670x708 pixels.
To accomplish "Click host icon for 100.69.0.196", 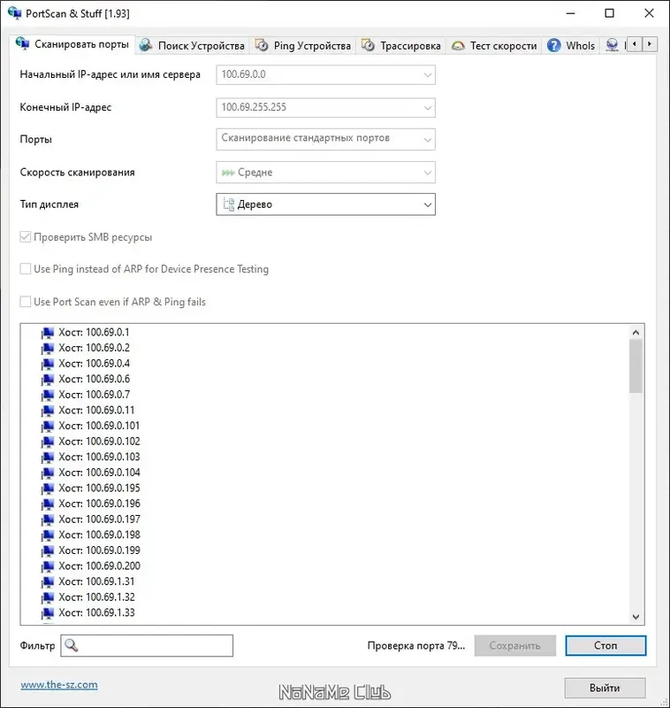I will tap(48, 504).
